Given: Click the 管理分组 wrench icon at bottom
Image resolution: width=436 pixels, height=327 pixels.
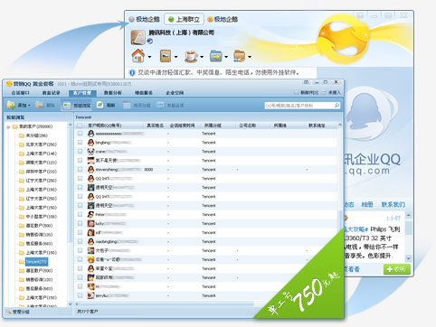Looking at the screenshot, I should click(8, 312).
